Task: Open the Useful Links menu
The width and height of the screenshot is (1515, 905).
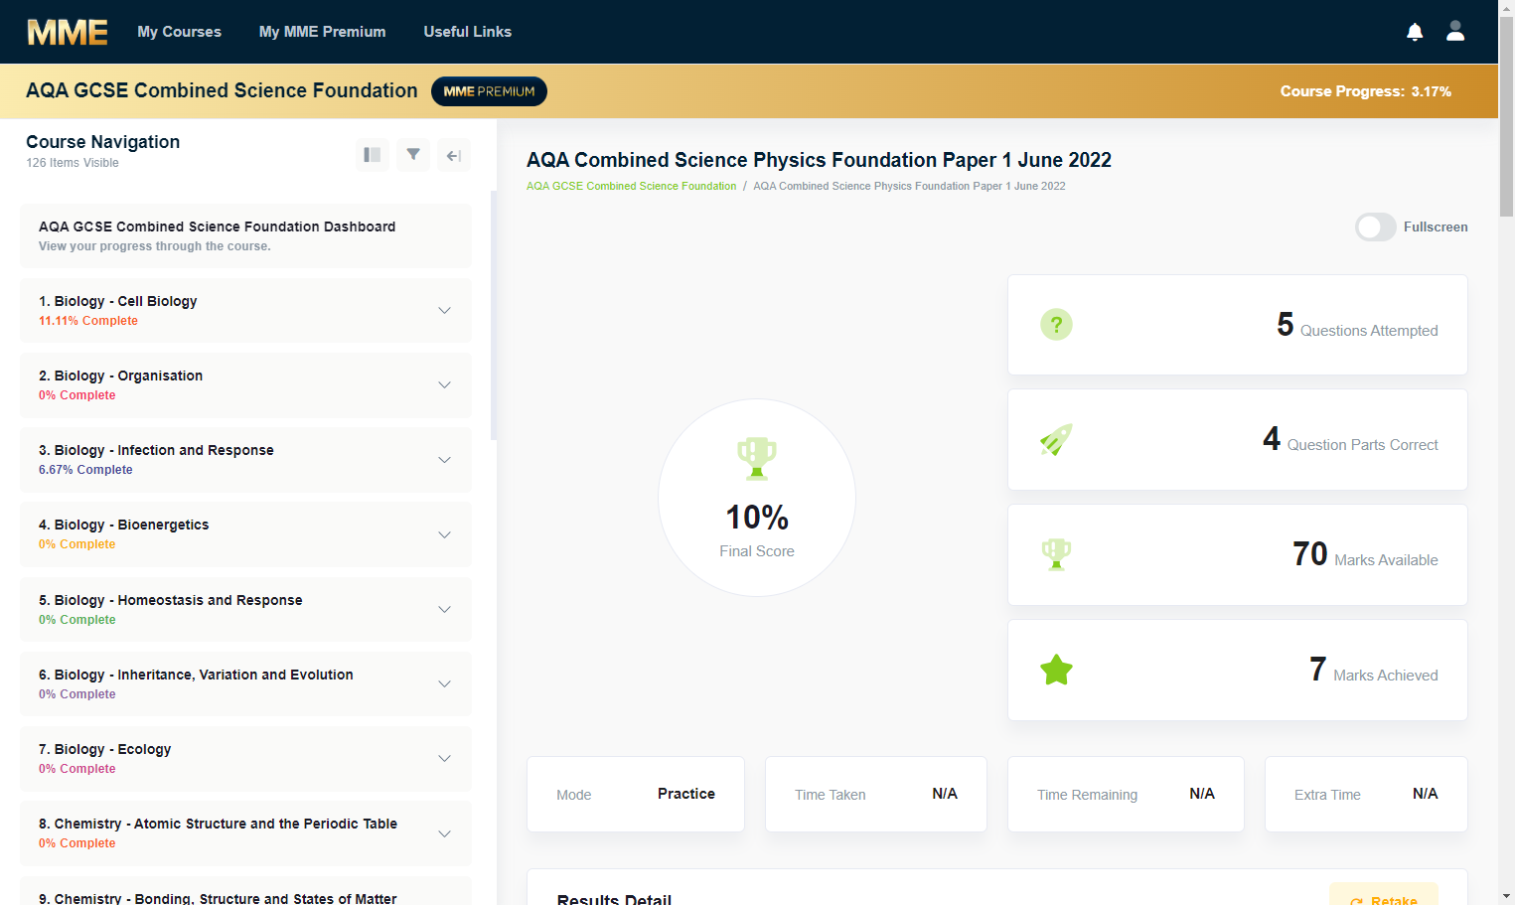Action: (468, 32)
